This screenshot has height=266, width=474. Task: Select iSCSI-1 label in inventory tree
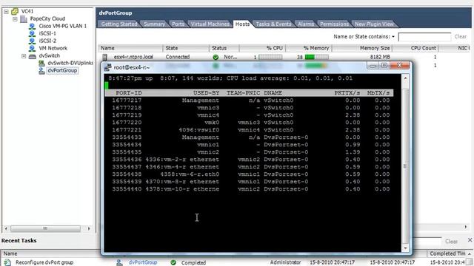click(x=47, y=33)
